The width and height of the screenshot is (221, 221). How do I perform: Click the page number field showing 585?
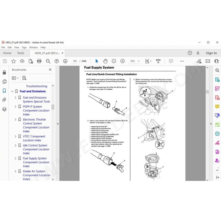[75, 61]
